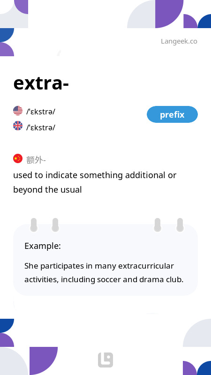
Task: Click the definition text about something additional
Action: pyautogui.click(x=95, y=182)
